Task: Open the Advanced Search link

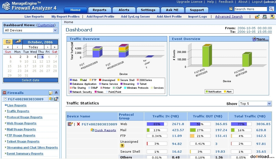Action: pos(229,17)
